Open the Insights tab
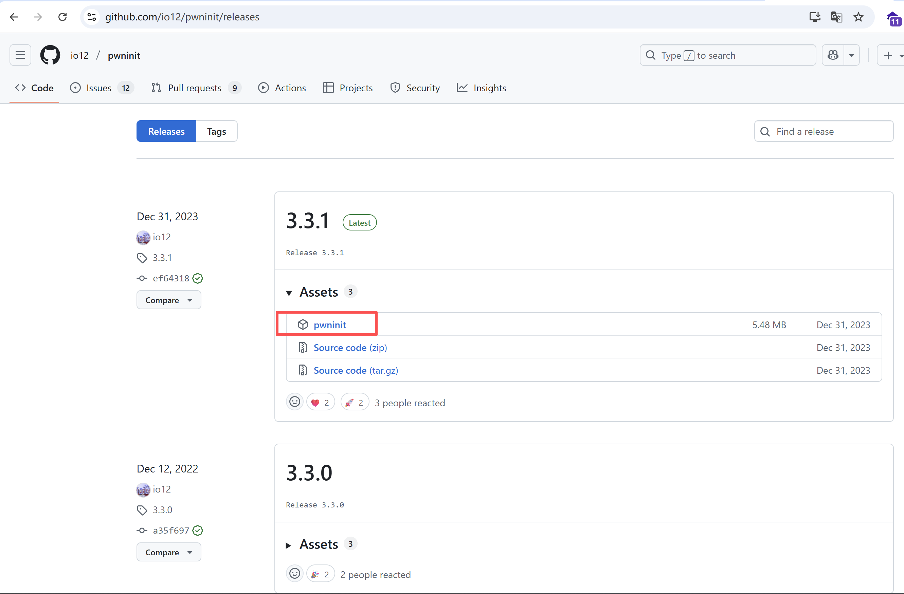 [x=481, y=88]
